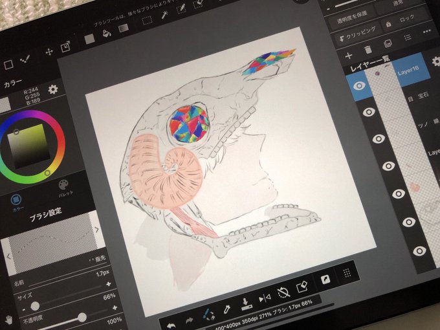Image resolution: width=440 pixels, height=330 pixels.
Task: Select the rectangle shape tool icon
Action: [x=8, y=65]
